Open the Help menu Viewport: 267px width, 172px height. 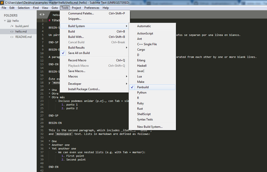click(x=106, y=8)
